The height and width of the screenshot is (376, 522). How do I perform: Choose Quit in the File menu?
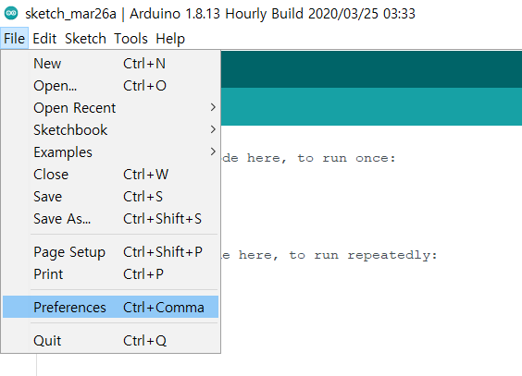[110, 341]
